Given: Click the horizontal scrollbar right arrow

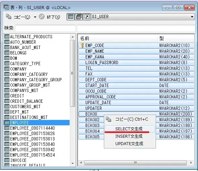Looking at the screenshot, I should (x=191, y=163).
